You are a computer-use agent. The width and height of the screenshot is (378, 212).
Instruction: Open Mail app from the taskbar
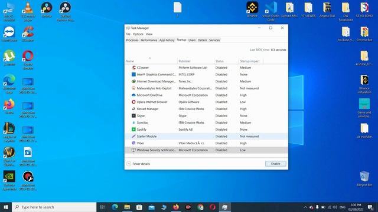[x=152, y=207]
